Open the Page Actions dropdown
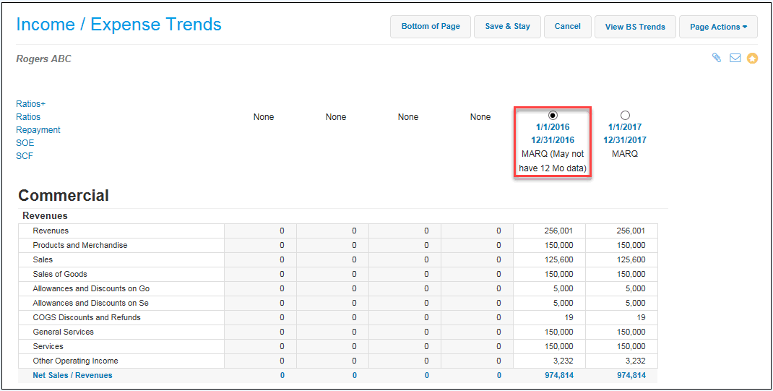 pyautogui.click(x=718, y=27)
